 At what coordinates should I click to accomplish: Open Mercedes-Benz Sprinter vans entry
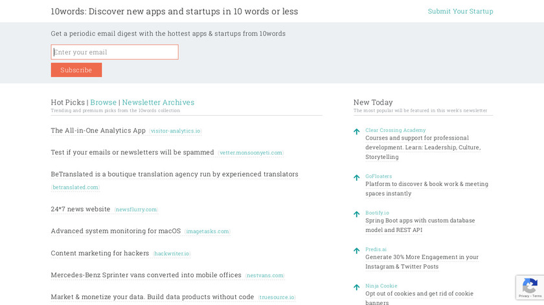click(x=146, y=275)
